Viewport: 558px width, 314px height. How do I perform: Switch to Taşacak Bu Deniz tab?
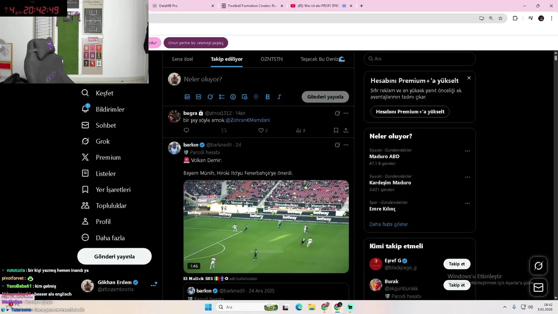point(323,59)
